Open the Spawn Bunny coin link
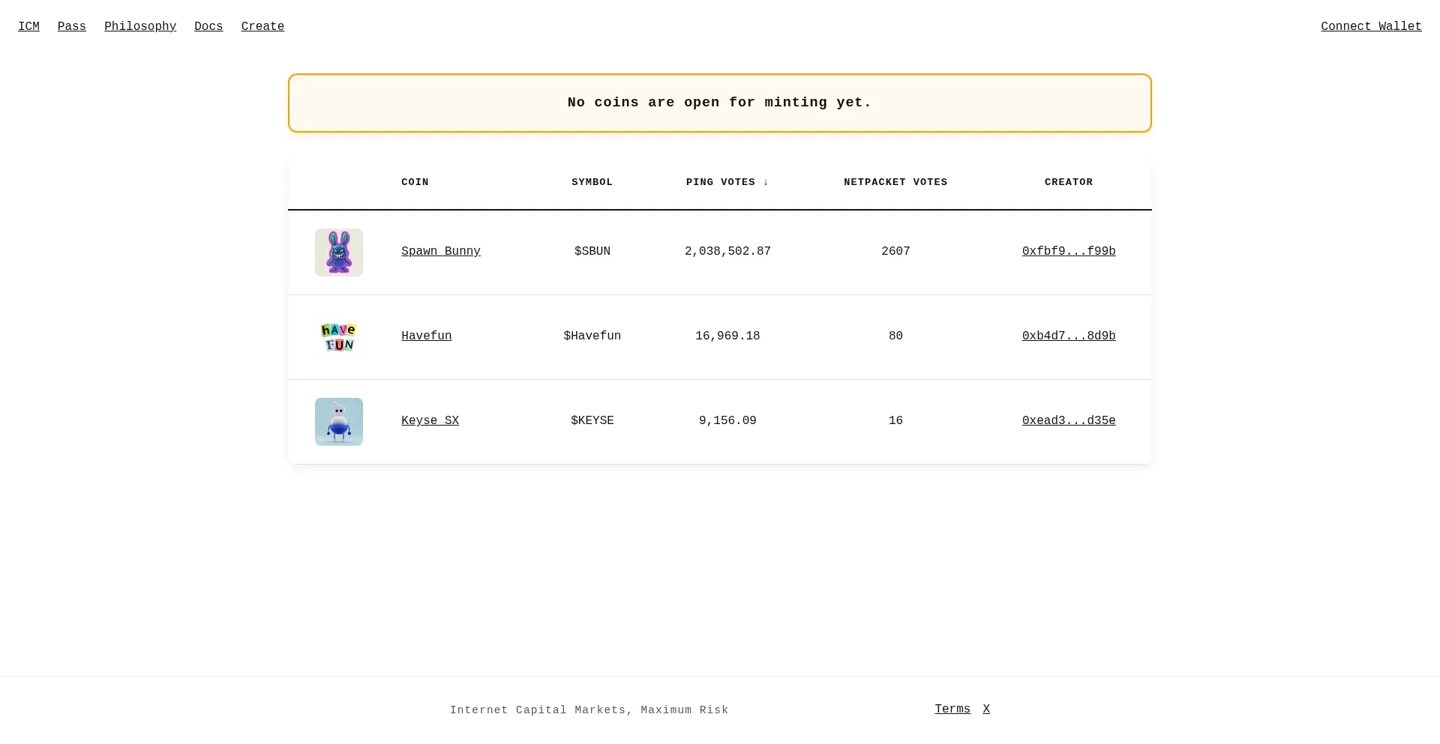Image resolution: width=1440 pixels, height=744 pixels. tap(441, 252)
